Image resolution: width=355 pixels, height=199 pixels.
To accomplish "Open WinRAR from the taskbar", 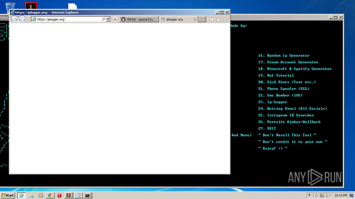I will click(69, 195).
